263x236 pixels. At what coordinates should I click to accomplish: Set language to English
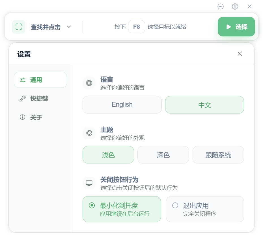[x=122, y=105]
